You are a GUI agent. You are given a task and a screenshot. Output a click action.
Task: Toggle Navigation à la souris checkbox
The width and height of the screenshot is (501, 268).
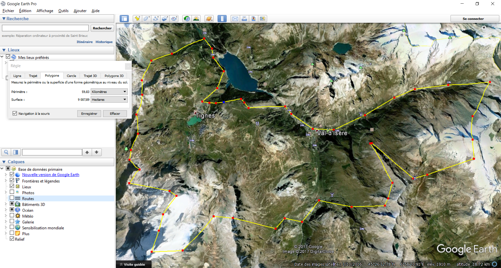tap(15, 113)
